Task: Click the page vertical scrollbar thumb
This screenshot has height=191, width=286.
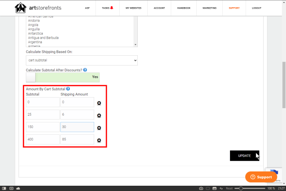Action: point(284,85)
